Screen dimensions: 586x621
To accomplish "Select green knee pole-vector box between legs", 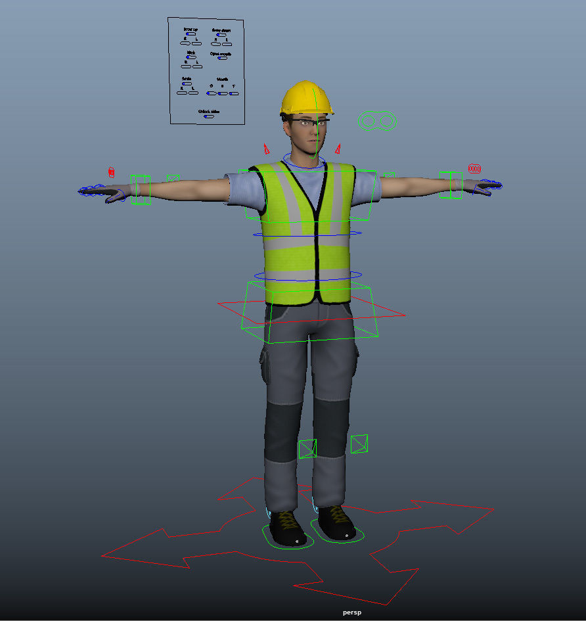I will (x=307, y=449).
